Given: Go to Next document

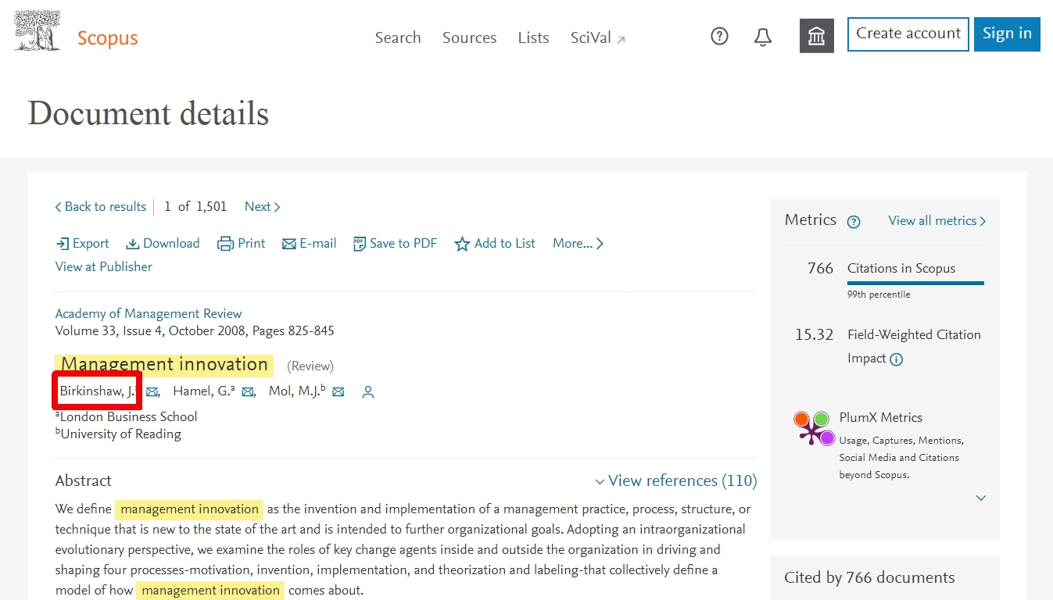Looking at the screenshot, I should [x=262, y=206].
